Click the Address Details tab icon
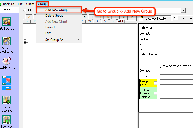193x128 pixels. 141,18
